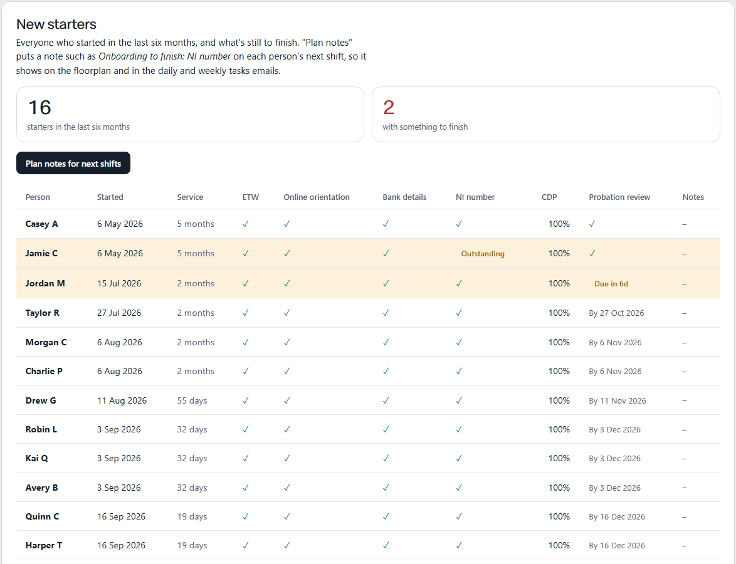The image size is (736, 564).
Task: Click Quinn C's By 16 Dec 2026 probation date
Action: pyautogui.click(x=617, y=516)
